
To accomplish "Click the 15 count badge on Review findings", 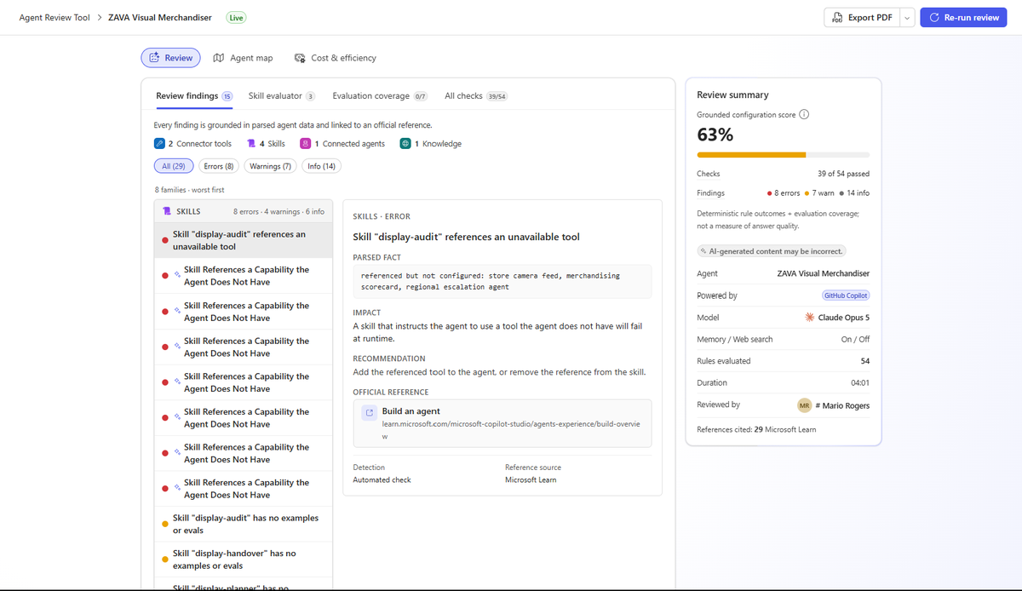I will tap(227, 96).
